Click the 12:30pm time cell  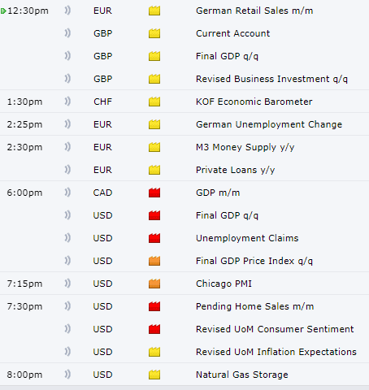click(x=28, y=11)
